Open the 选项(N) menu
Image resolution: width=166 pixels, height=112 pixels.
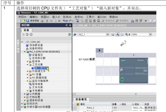point(79,17)
